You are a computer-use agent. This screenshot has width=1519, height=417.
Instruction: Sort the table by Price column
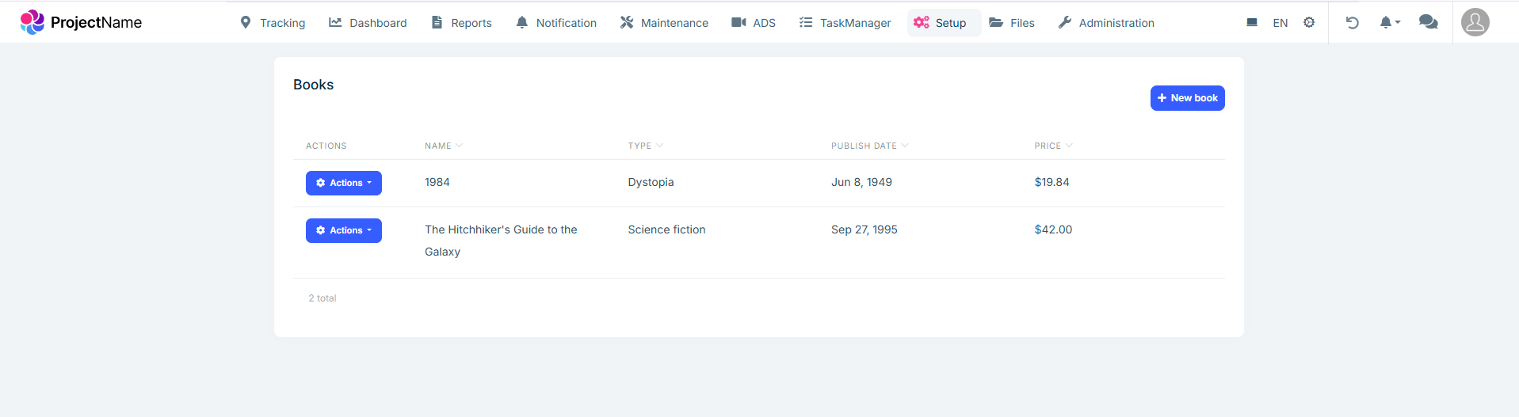(x=1052, y=146)
